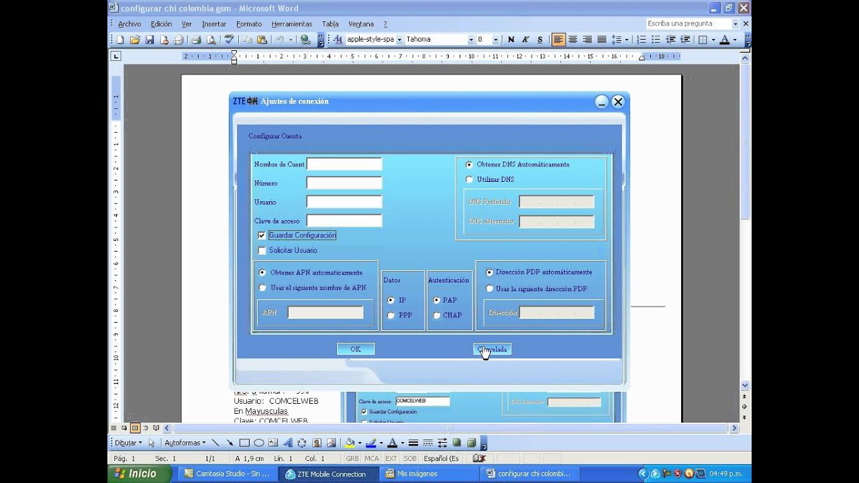
Task: Select the Oval drawing tool
Action: (259, 443)
